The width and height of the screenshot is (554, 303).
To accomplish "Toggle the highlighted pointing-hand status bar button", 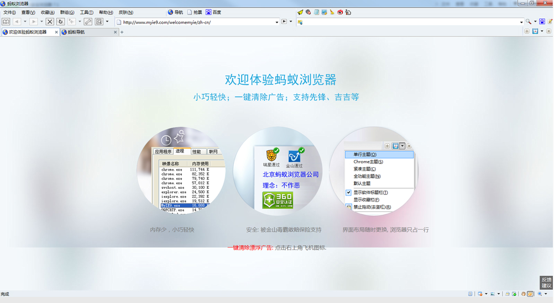I will pos(530,294).
